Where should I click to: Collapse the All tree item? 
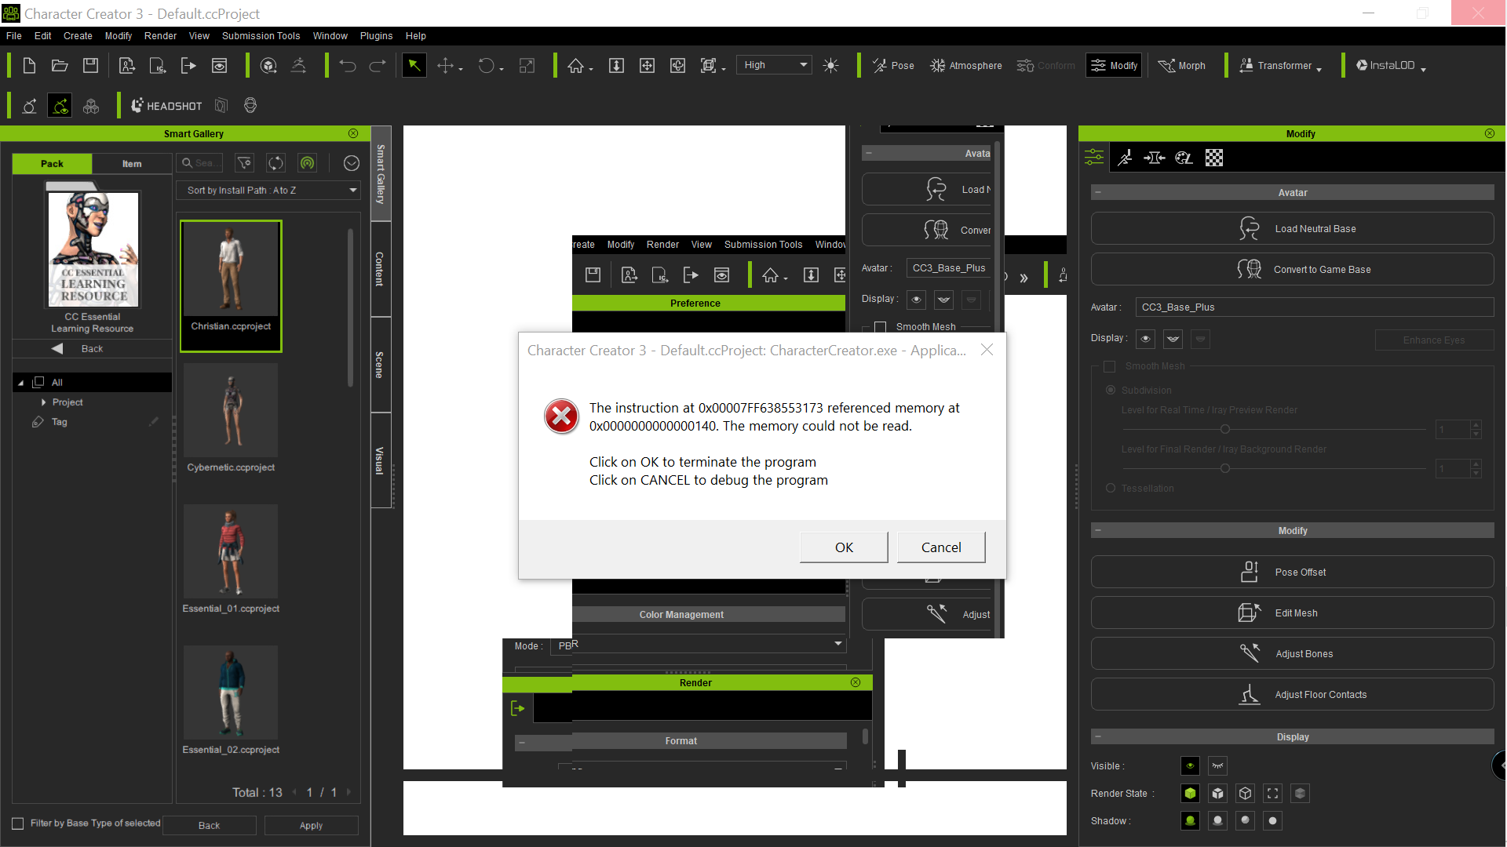point(20,383)
